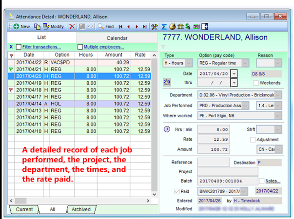This screenshot has height=219, width=294.
Task: Click the red X delete icon
Action: [x=72, y=26]
